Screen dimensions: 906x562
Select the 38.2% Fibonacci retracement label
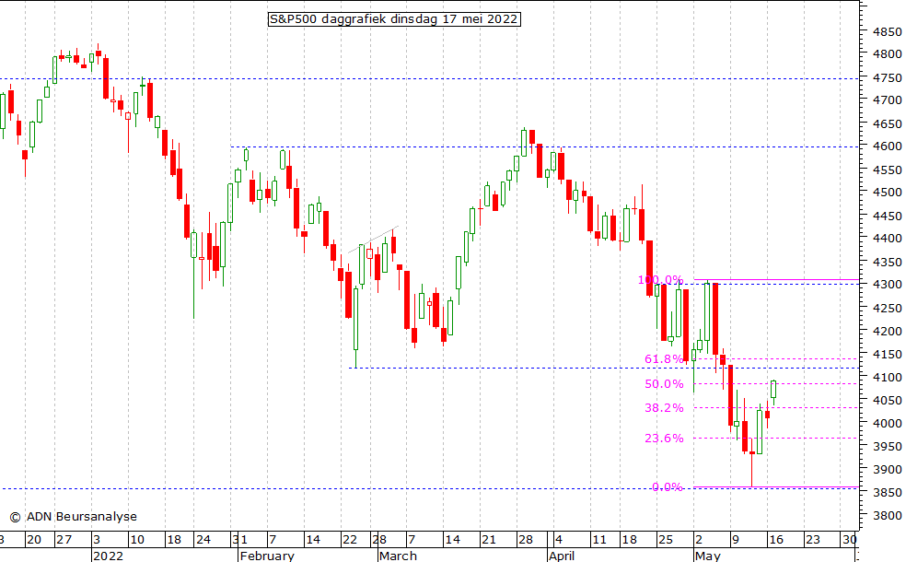664,408
